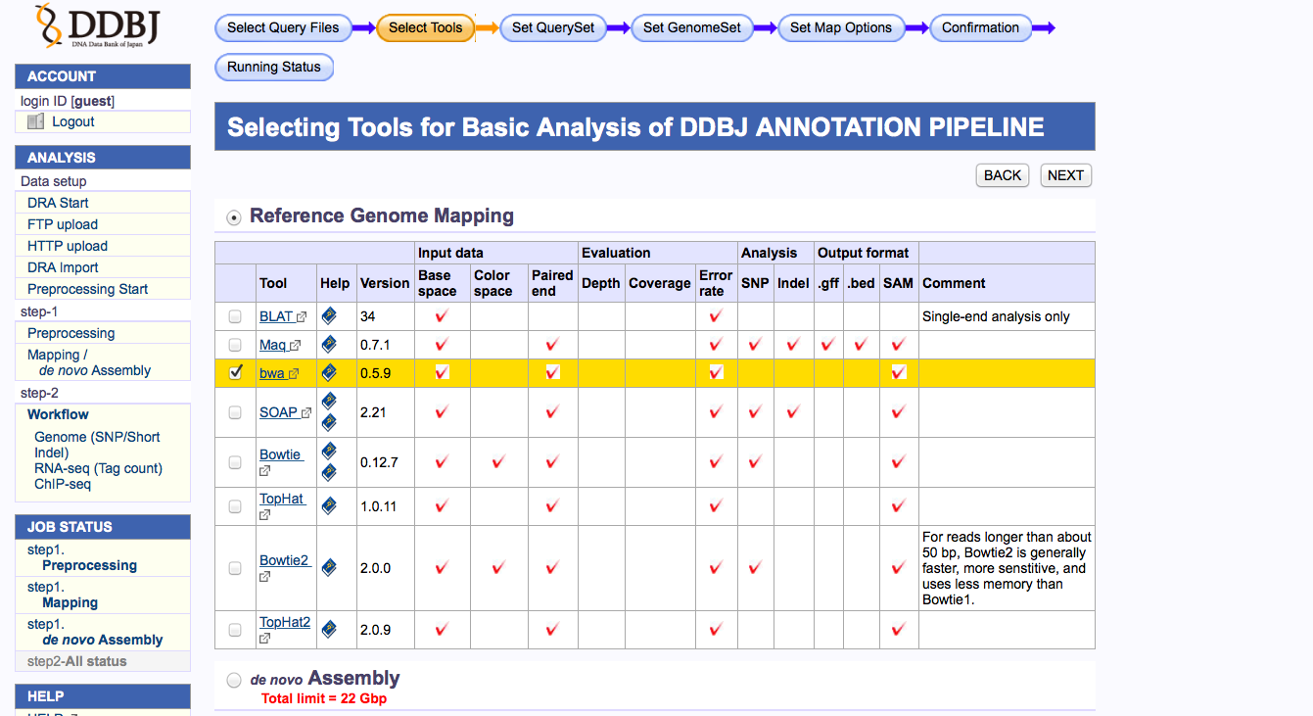The width and height of the screenshot is (1313, 716).
Task: Open the Running Status step
Action: [273, 67]
